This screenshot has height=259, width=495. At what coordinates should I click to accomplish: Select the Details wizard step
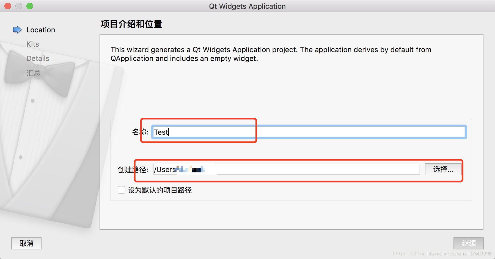click(38, 58)
